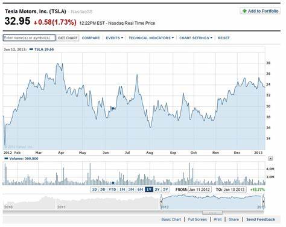Select the 1Y time range
Screen dimensions: 286x227
coord(149,190)
